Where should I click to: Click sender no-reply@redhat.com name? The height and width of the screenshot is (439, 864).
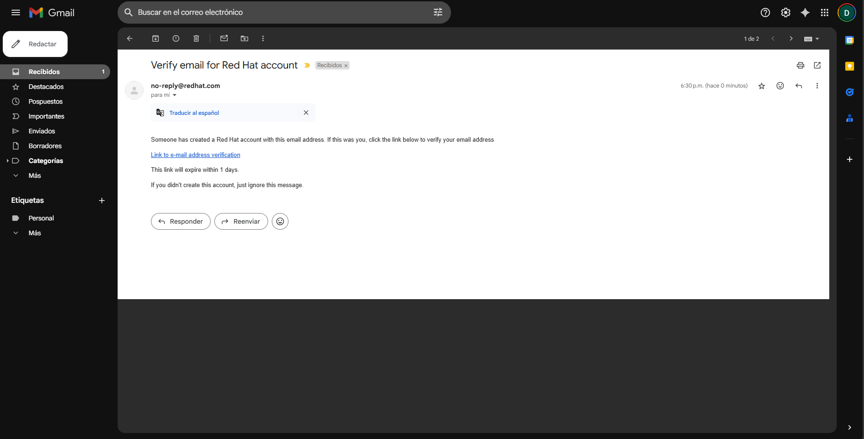point(185,86)
